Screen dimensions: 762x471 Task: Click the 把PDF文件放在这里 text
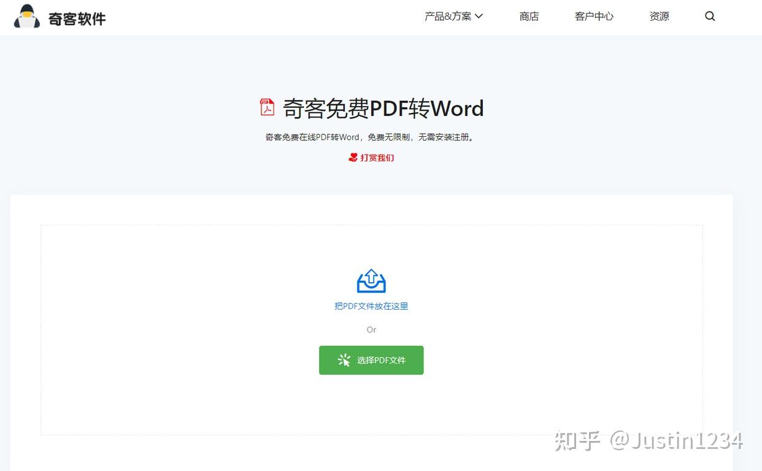tap(371, 306)
